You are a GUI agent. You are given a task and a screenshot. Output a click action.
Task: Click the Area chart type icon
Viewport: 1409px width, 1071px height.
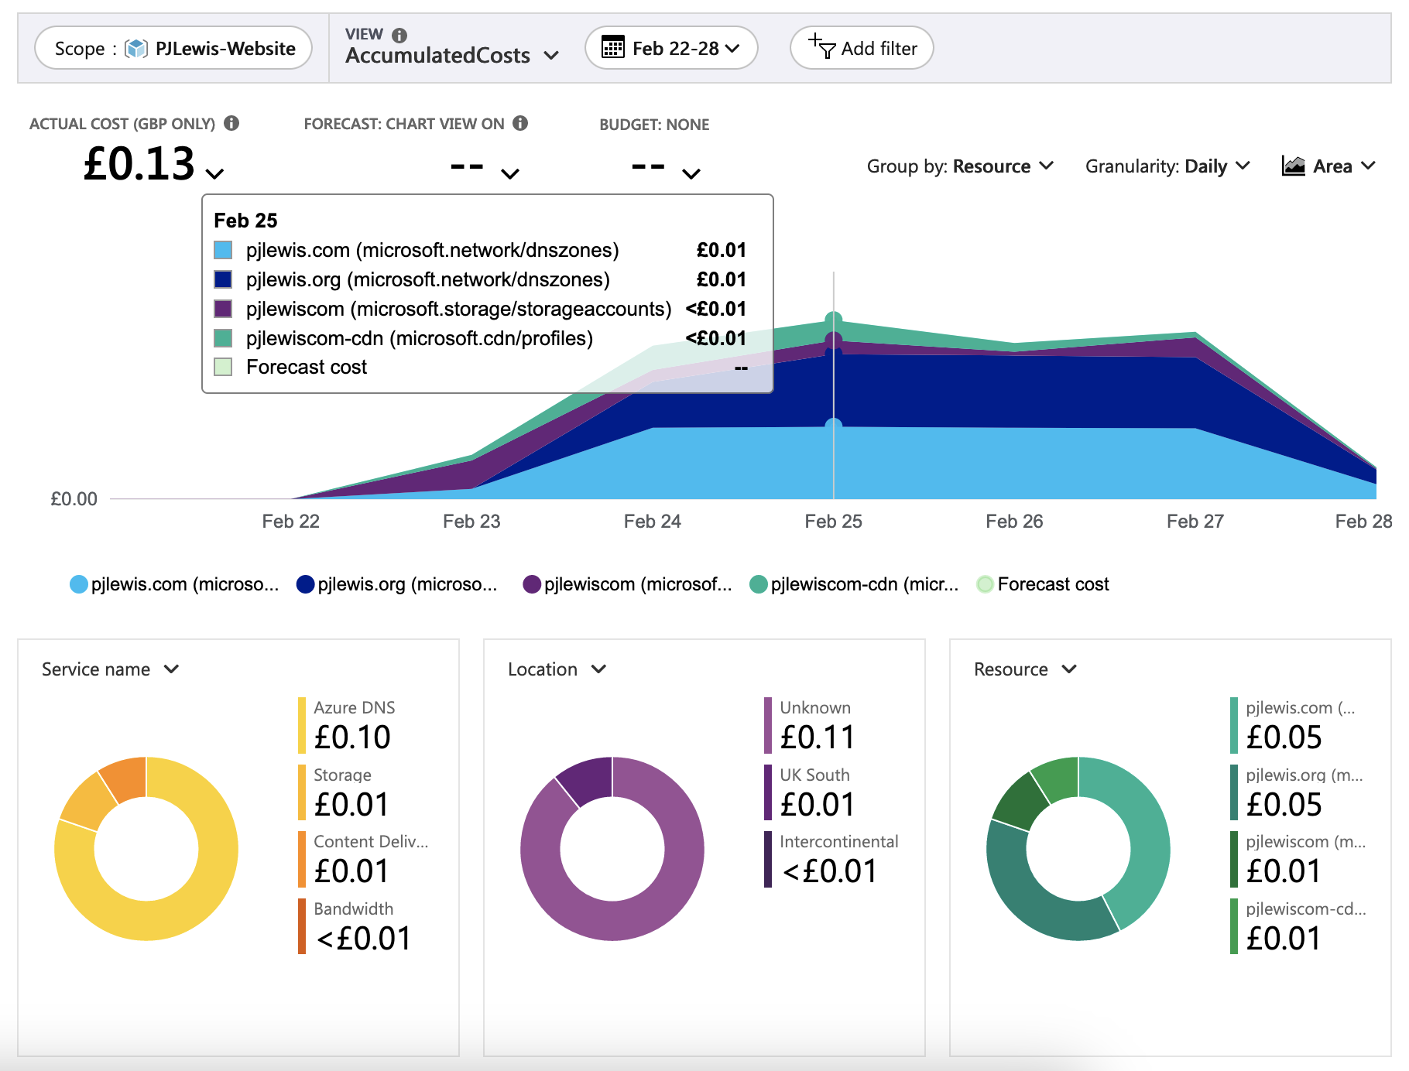pyautogui.click(x=1294, y=166)
